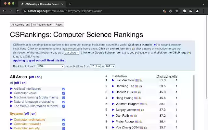Screen dimensions: 208x130
Task: Uncheck Computer networks checkbox
Action: [64, 124]
